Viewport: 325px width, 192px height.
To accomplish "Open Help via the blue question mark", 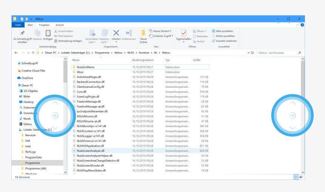I will coord(302,25).
